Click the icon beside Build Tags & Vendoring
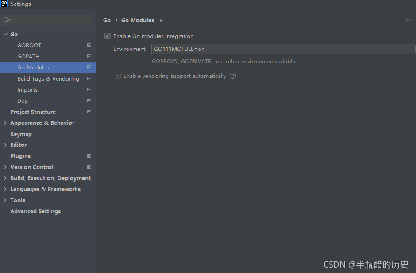The width and height of the screenshot is (416, 273). pos(89,78)
